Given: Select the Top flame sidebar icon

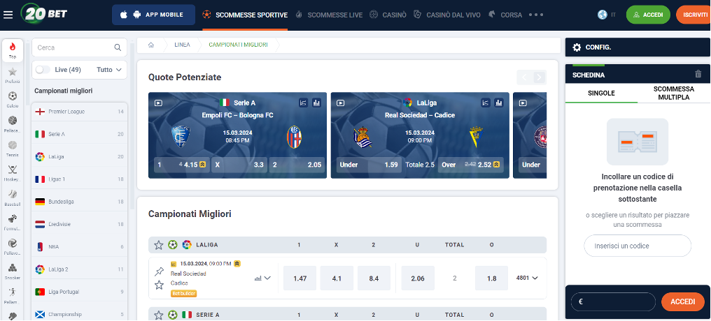Looking at the screenshot, I should [x=13, y=50].
